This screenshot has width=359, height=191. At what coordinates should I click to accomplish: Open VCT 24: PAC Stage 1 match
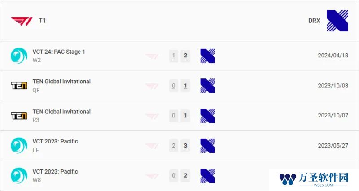coord(59,52)
